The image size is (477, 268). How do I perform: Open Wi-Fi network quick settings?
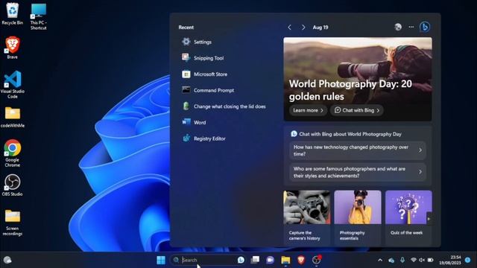pyautogui.click(x=413, y=260)
